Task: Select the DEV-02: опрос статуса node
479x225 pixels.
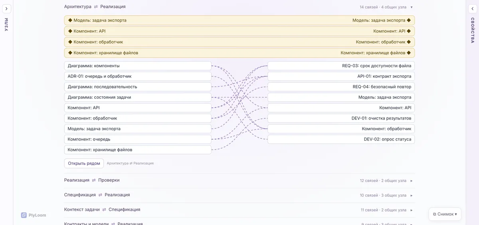Action: [x=341, y=139]
